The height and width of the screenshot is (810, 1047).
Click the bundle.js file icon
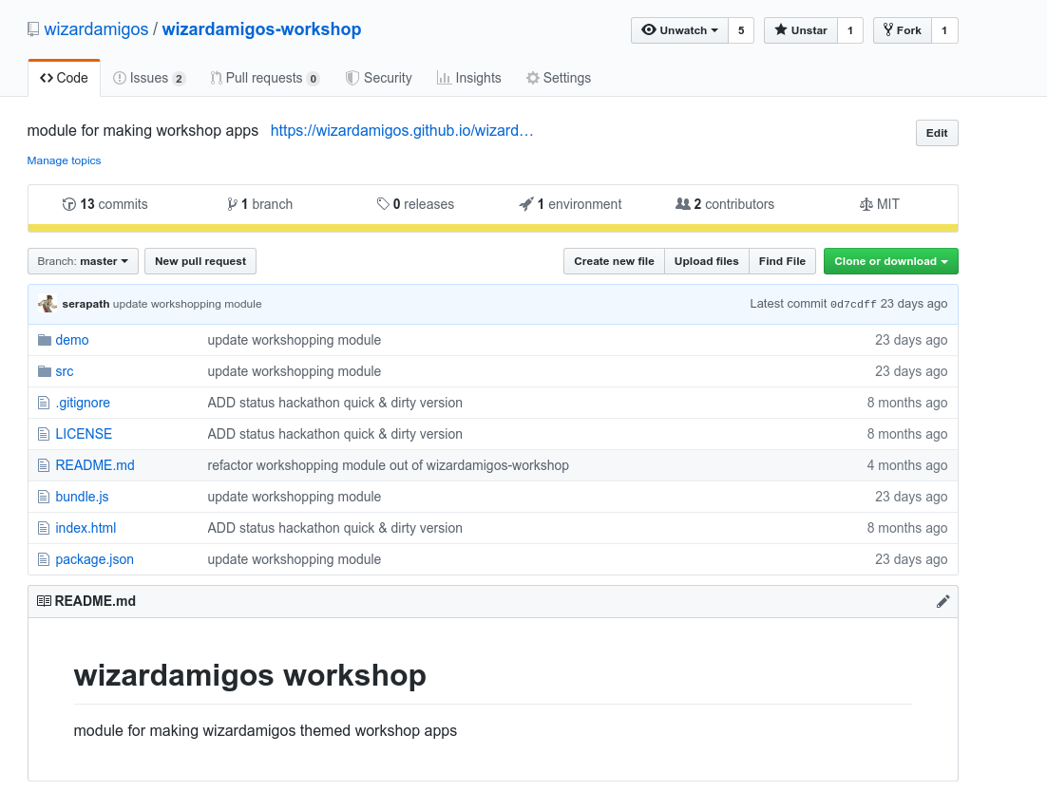coord(44,497)
